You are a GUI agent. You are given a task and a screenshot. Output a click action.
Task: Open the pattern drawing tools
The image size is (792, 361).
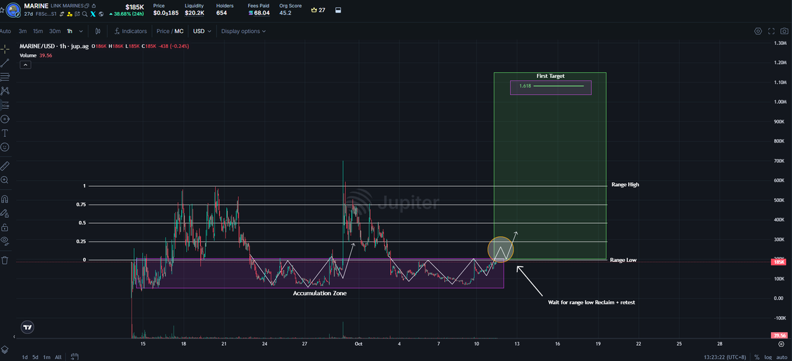[5, 90]
